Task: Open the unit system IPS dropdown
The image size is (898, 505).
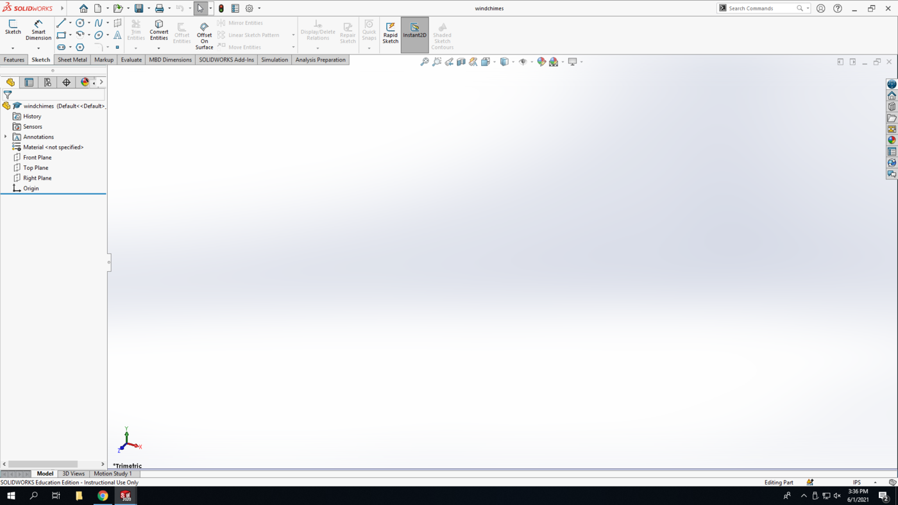Action: coord(875,483)
